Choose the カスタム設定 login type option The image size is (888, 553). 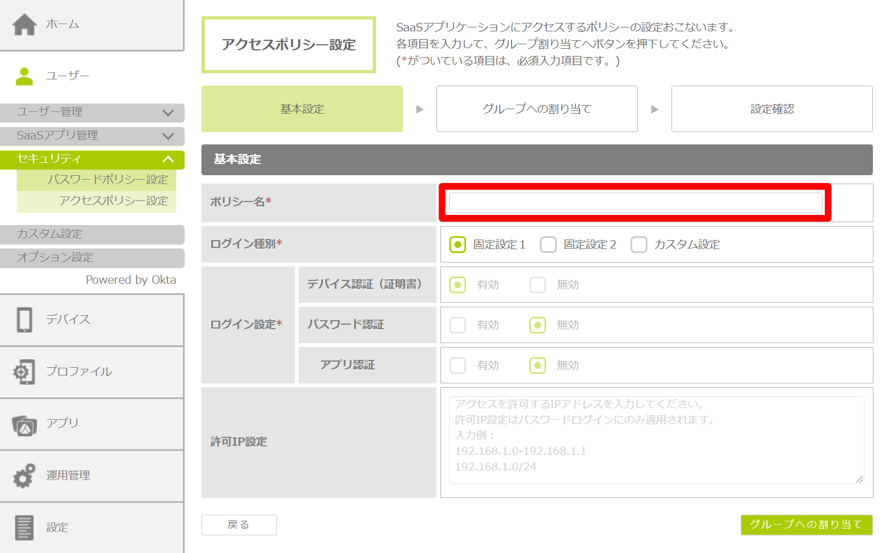tap(639, 245)
